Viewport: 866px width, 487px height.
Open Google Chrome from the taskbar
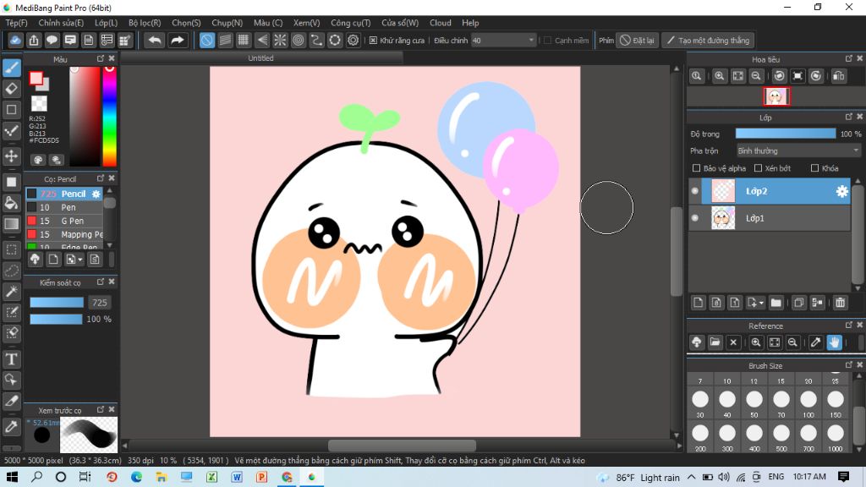click(287, 477)
